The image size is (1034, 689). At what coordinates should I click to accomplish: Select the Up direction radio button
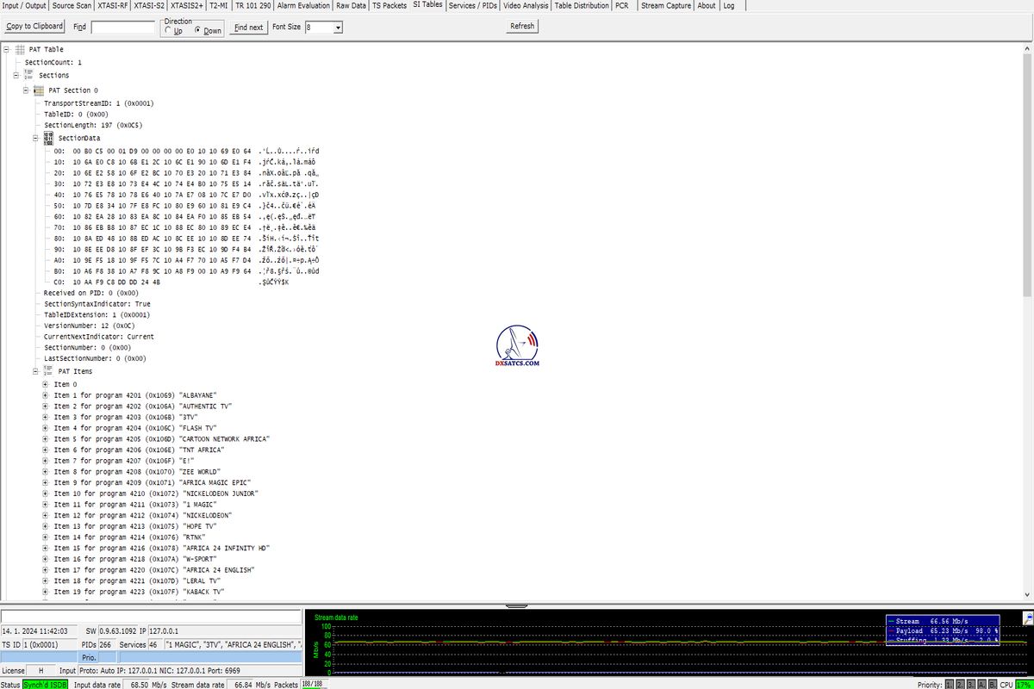coord(167,31)
